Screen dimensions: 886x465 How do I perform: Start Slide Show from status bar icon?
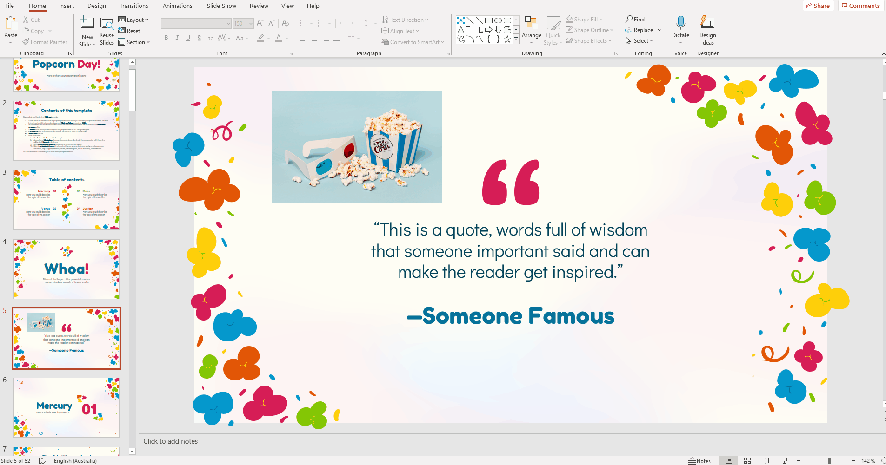pos(784,461)
